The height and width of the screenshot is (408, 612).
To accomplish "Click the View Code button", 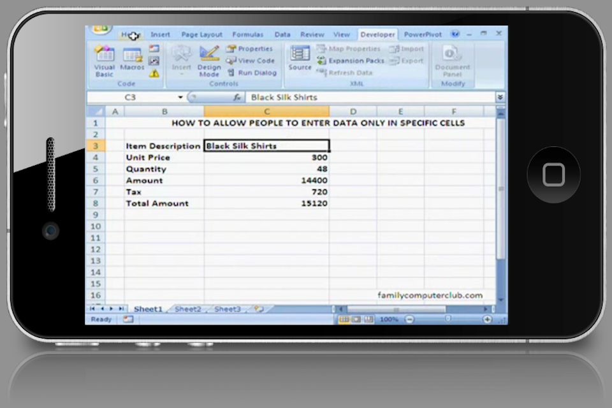I will [251, 61].
